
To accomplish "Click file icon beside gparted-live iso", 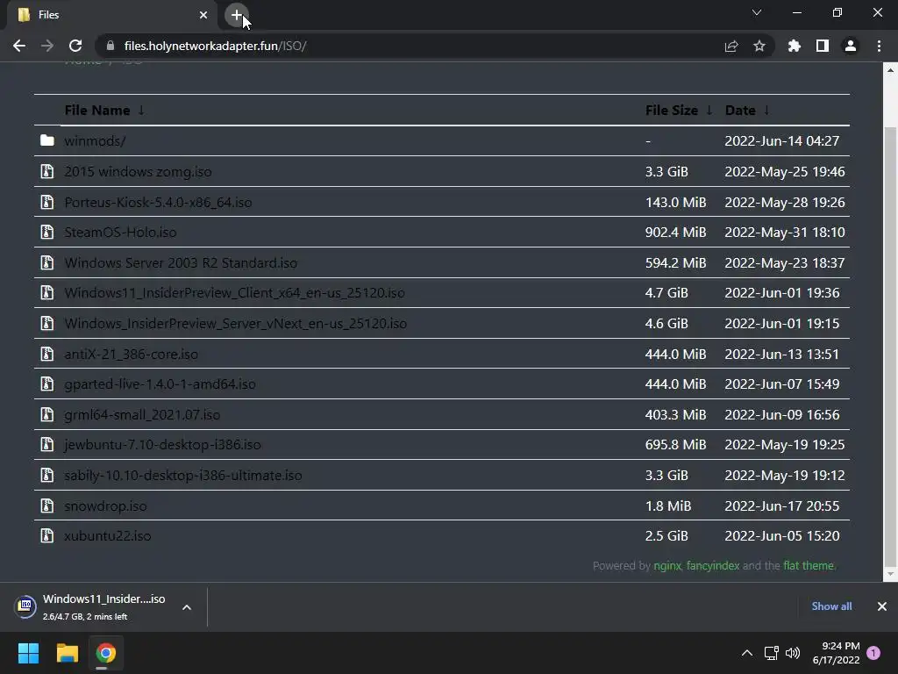I will 47,384.
